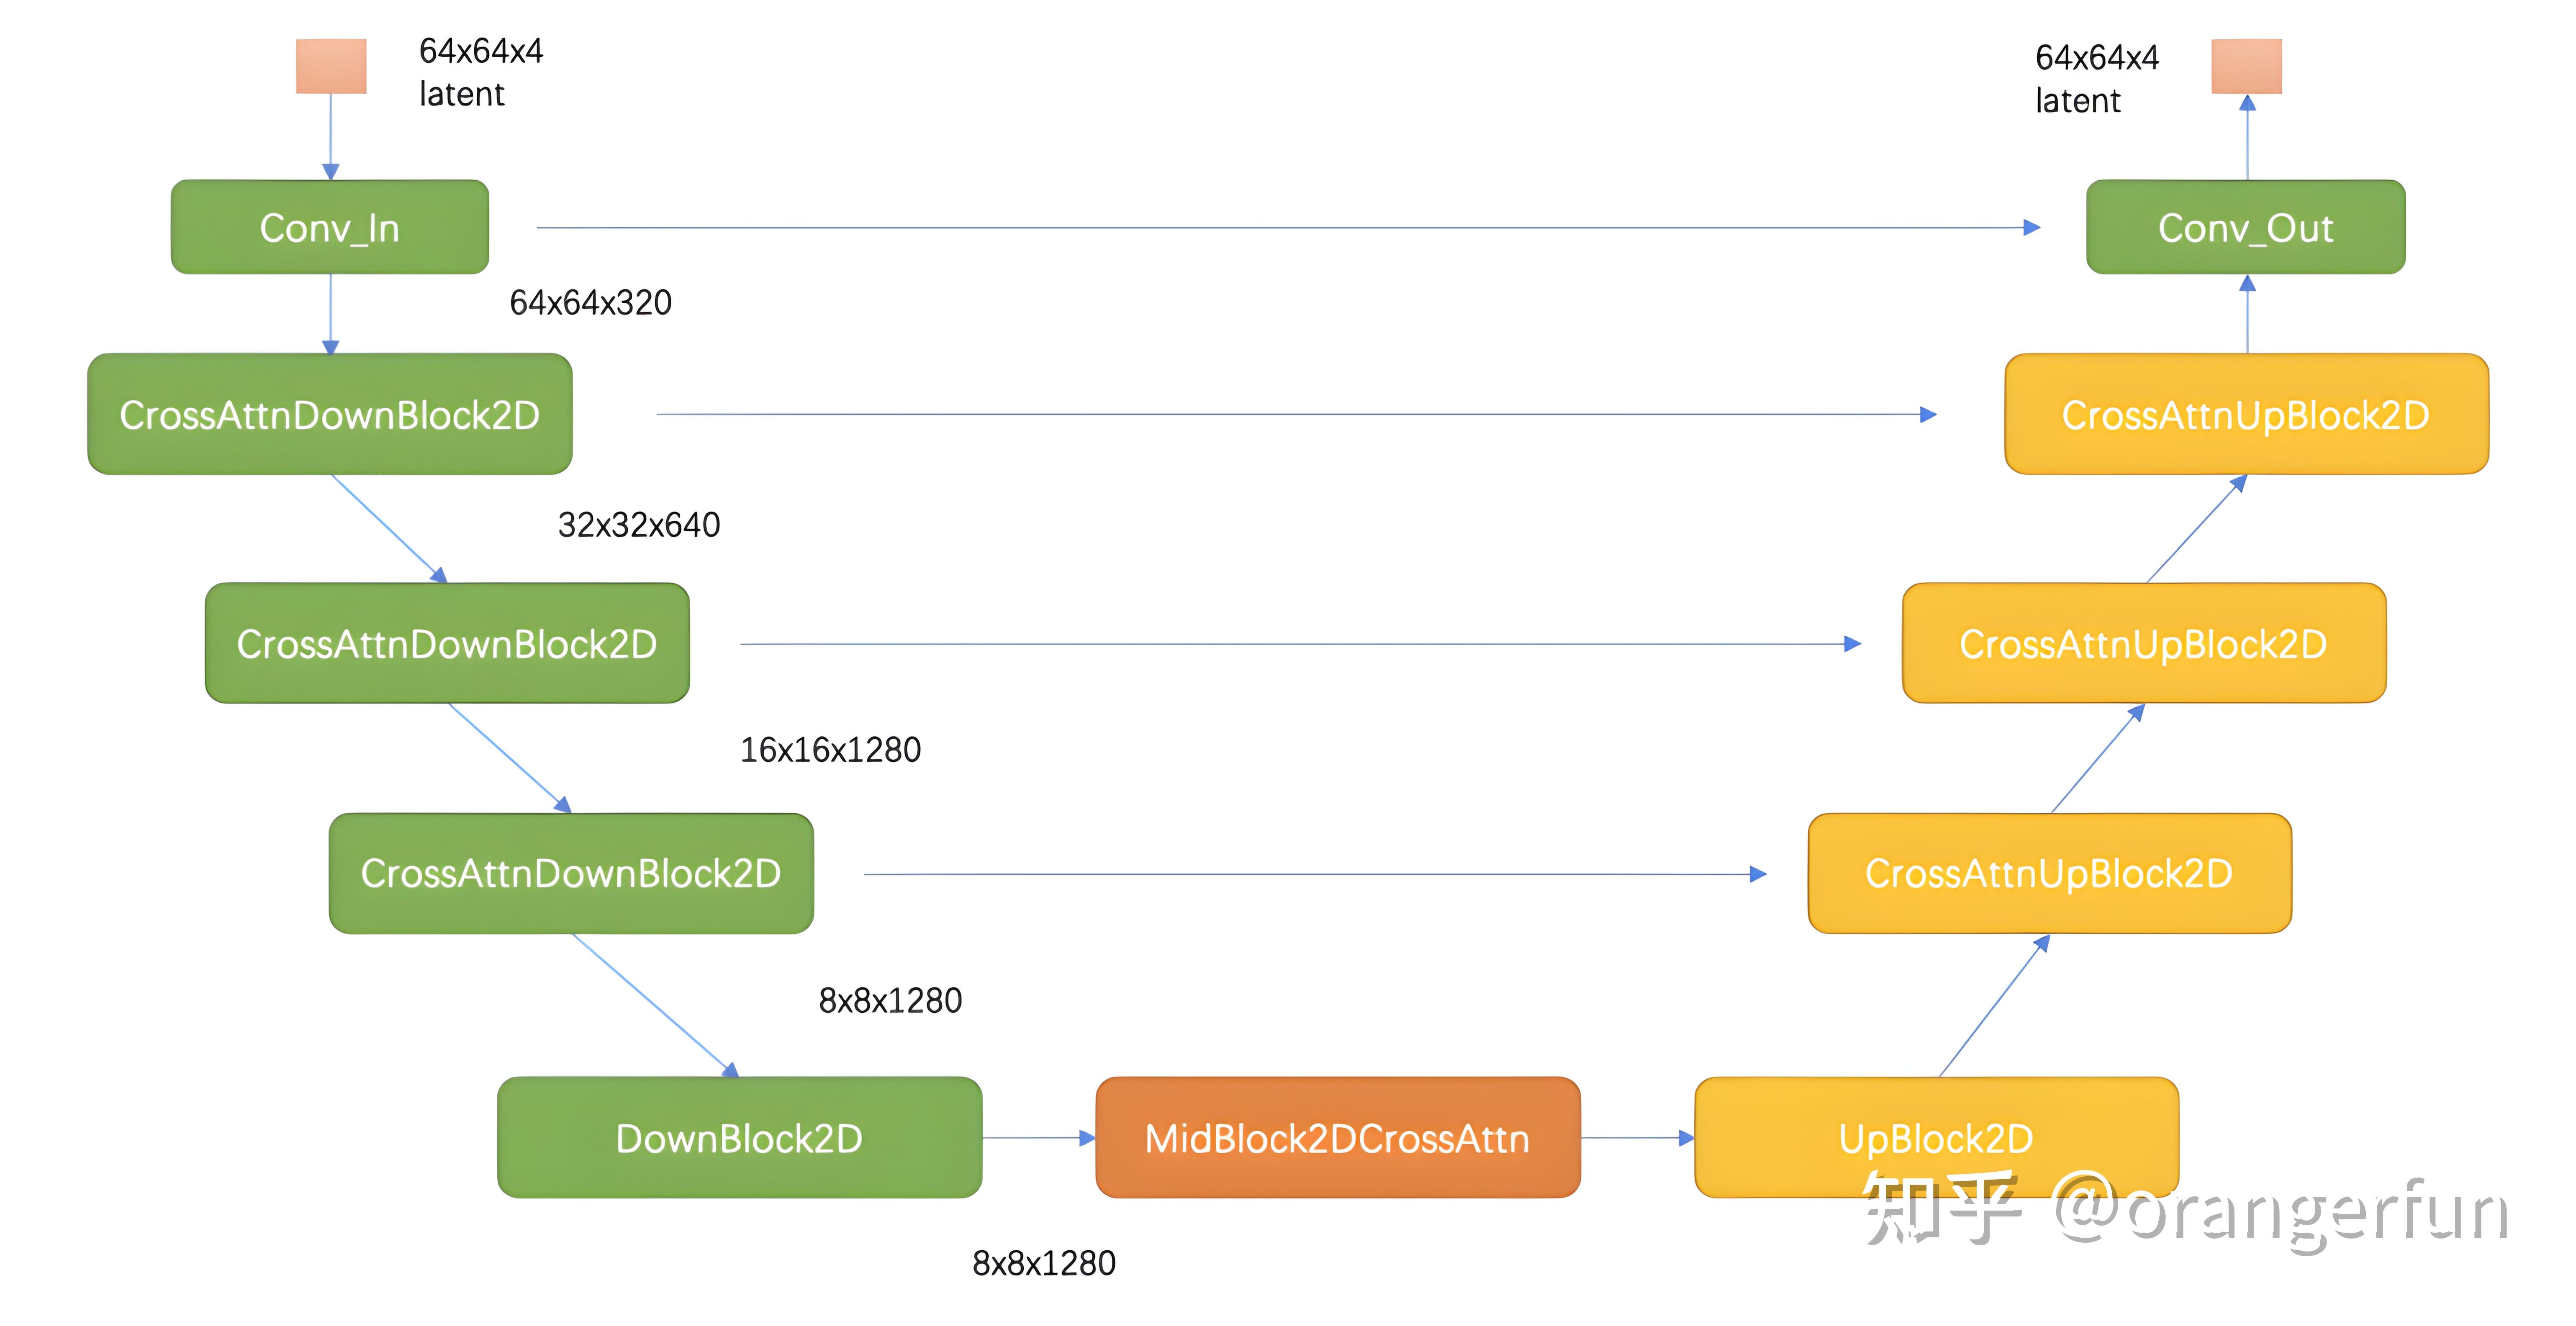Select the 16x16x1280 dimension label

click(x=830, y=750)
